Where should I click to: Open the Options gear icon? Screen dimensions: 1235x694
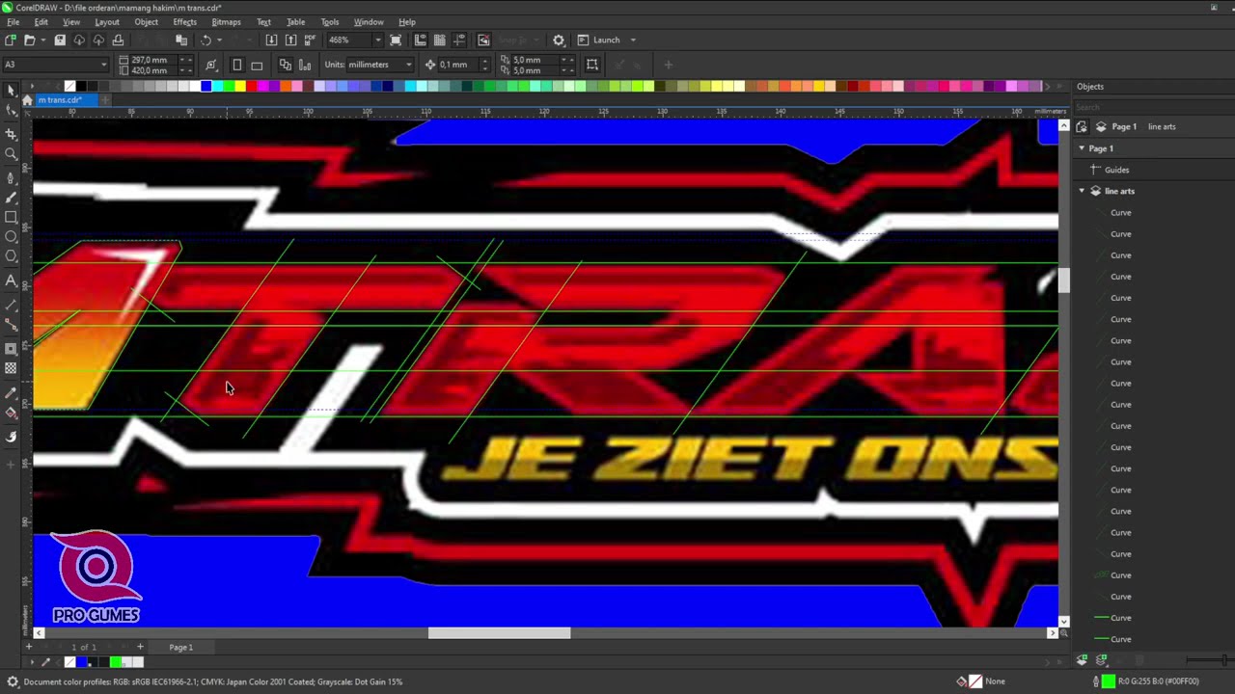(x=559, y=40)
